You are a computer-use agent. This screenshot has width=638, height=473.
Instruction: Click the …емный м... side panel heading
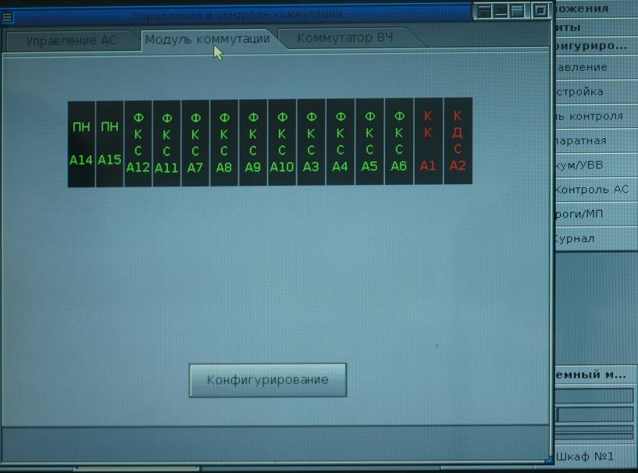597,375
